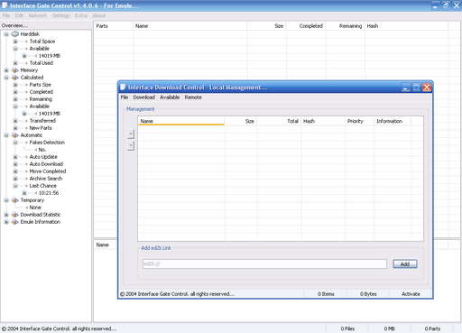This screenshot has width=462, height=333.
Task: Click the 0 Bytes status bar entry
Action: [368, 294]
